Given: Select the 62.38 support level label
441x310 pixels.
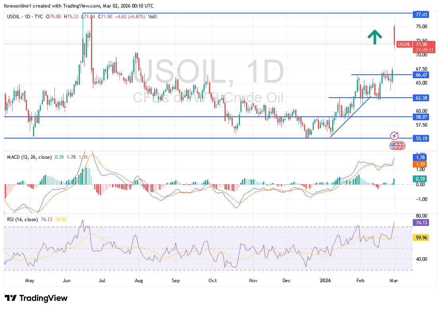Looking at the screenshot, I should (421, 97).
